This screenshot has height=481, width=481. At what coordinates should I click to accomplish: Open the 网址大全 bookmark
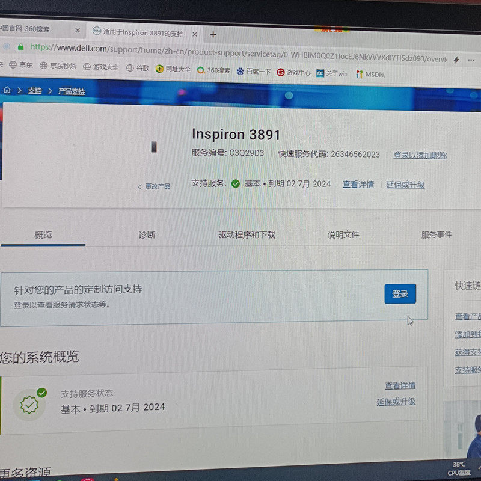click(173, 69)
